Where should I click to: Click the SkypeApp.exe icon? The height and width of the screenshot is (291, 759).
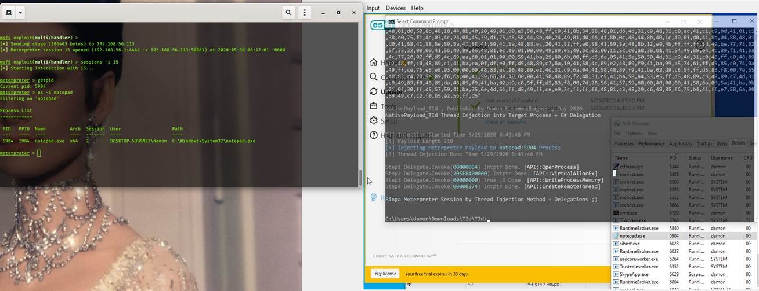pyautogui.click(x=616, y=274)
